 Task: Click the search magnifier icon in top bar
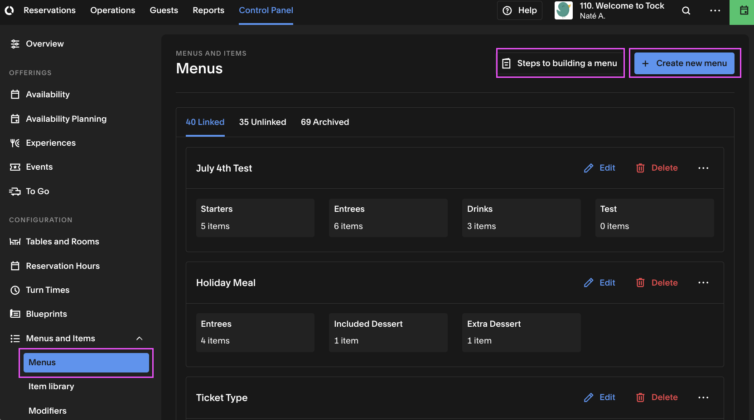[x=686, y=10]
